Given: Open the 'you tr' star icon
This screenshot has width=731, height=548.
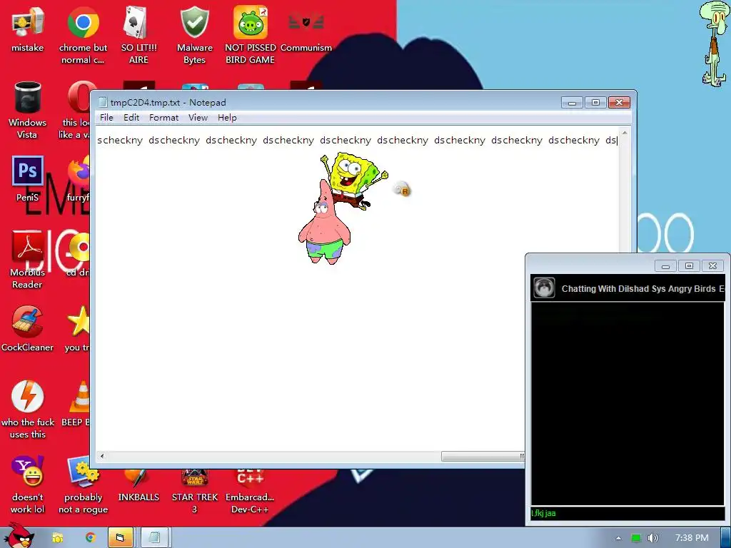Looking at the screenshot, I should pos(77,328).
